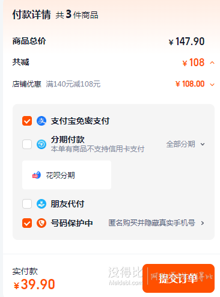220x297 pixels.
Task: Submit the order with 提交订单 button
Action: [179, 278]
